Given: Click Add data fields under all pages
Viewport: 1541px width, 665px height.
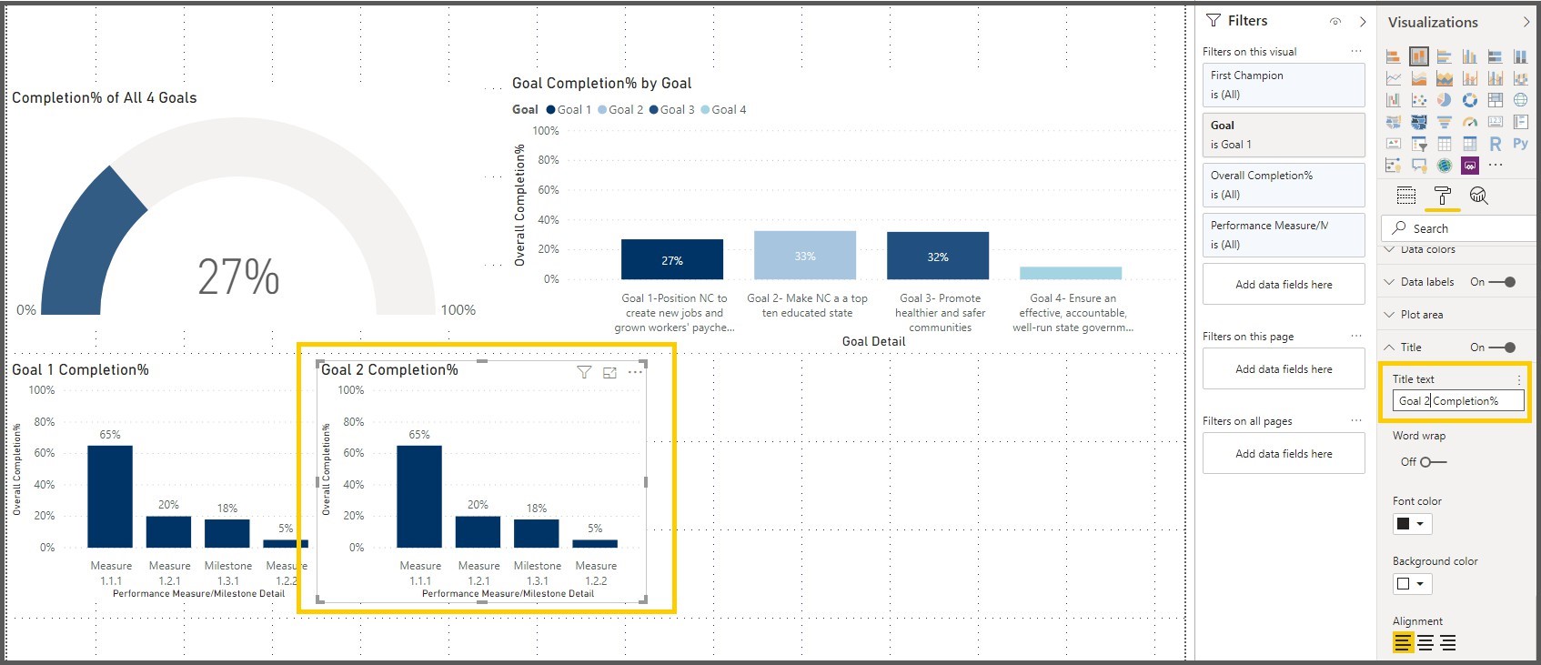Looking at the screenshot, I should [1284, 454].
